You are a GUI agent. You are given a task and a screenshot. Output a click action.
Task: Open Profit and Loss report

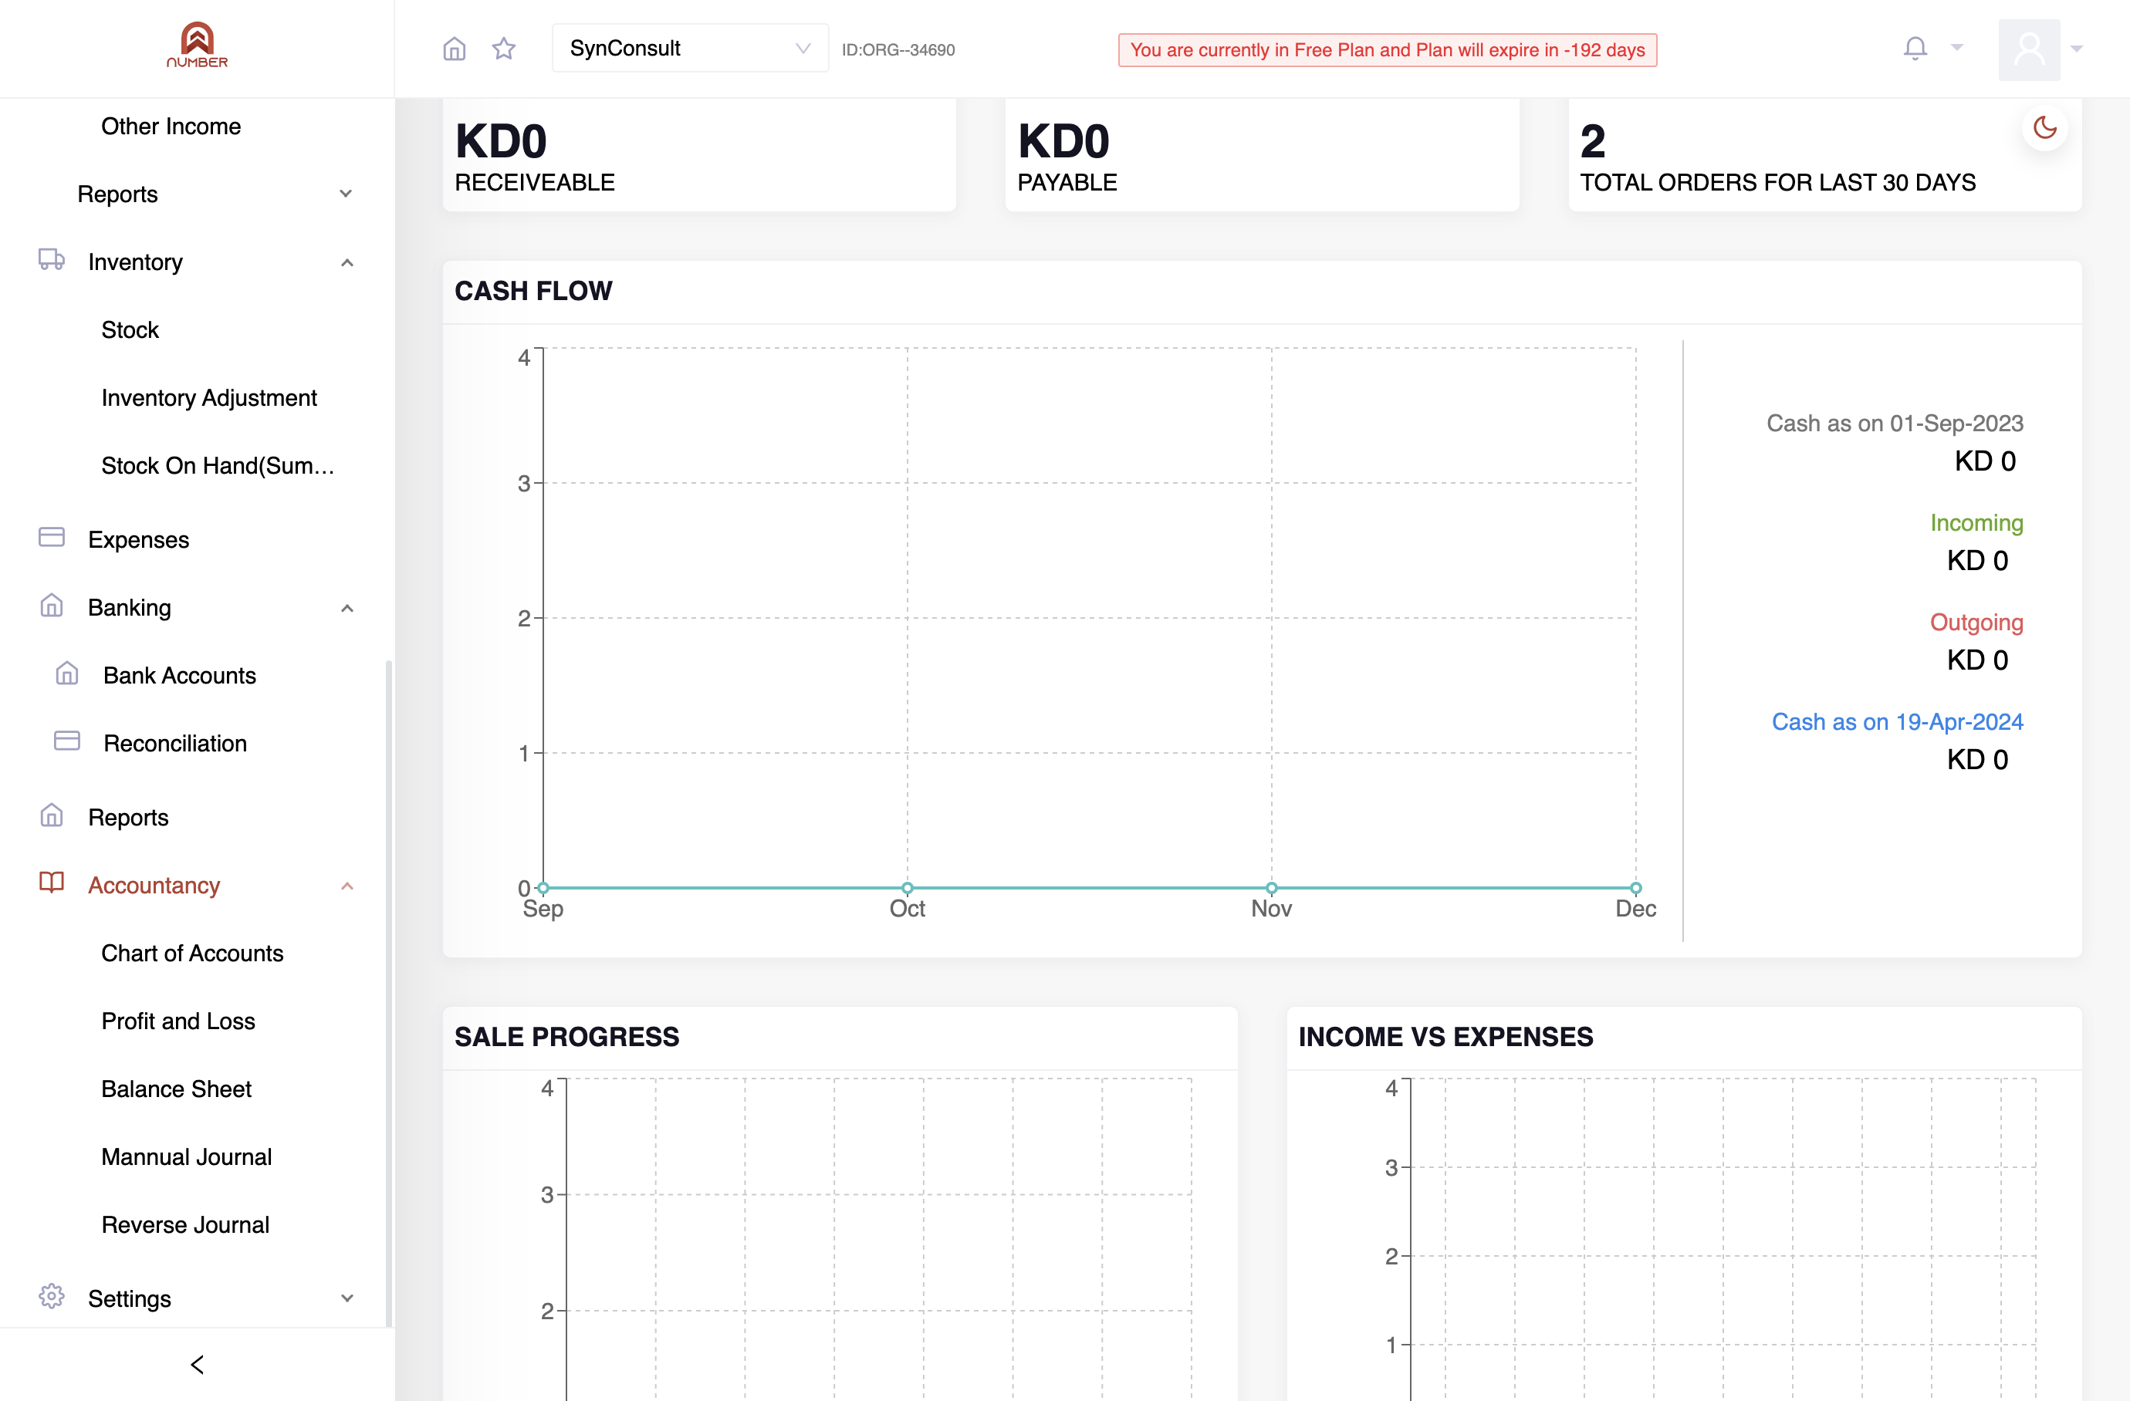click(178, 1021)
